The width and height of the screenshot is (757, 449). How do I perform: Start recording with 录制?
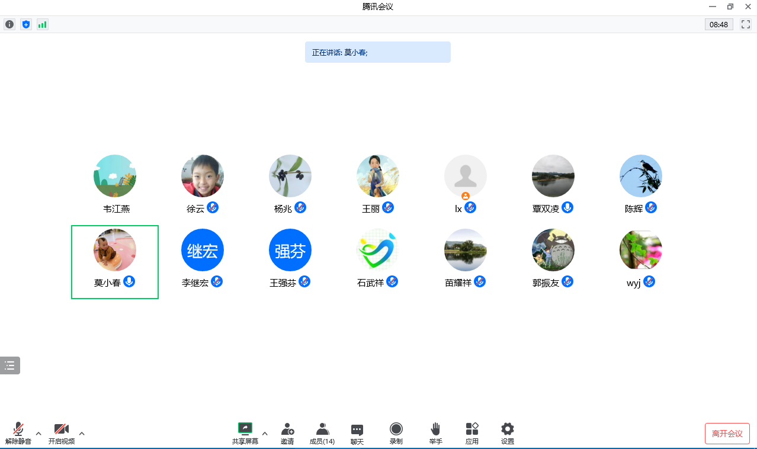[x=396, y=434]
